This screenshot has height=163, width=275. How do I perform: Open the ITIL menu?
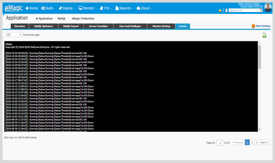(x=106, y=8)
